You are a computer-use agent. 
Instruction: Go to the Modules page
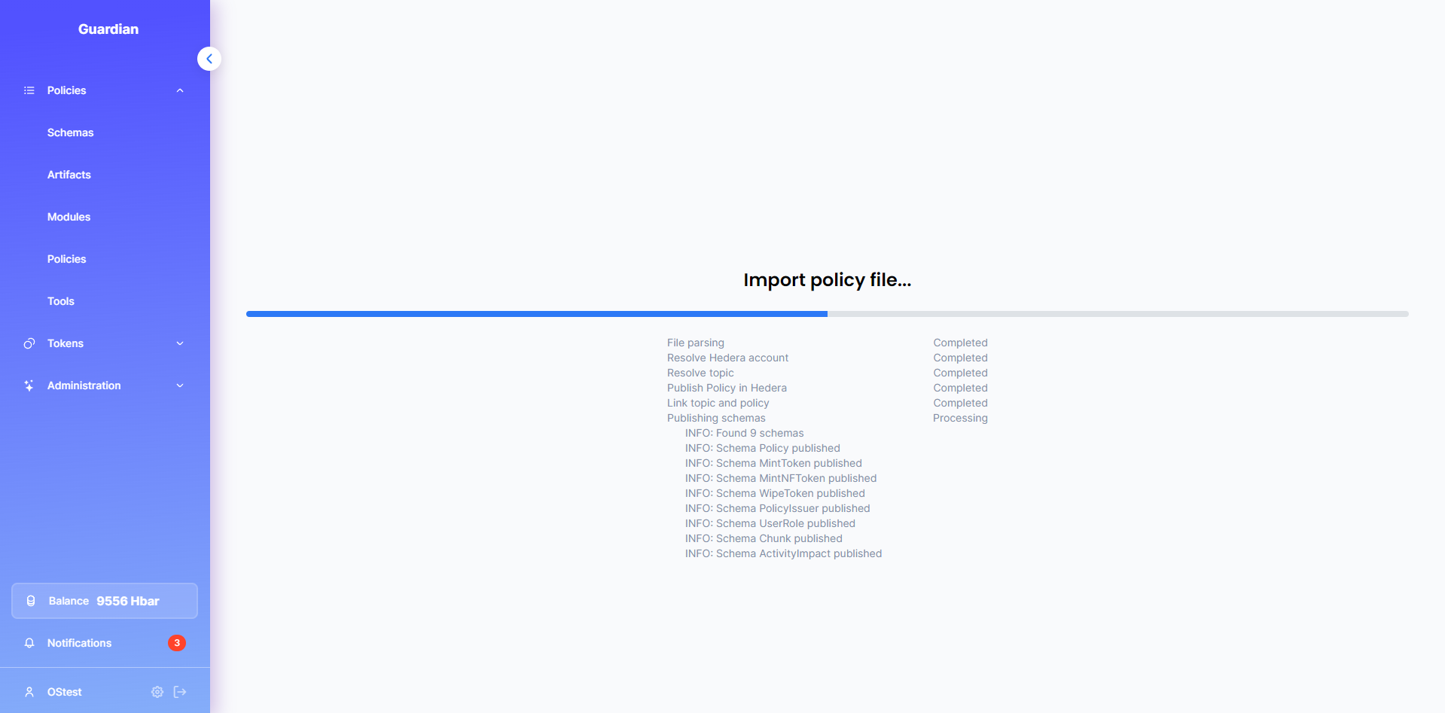click(69, 217)
